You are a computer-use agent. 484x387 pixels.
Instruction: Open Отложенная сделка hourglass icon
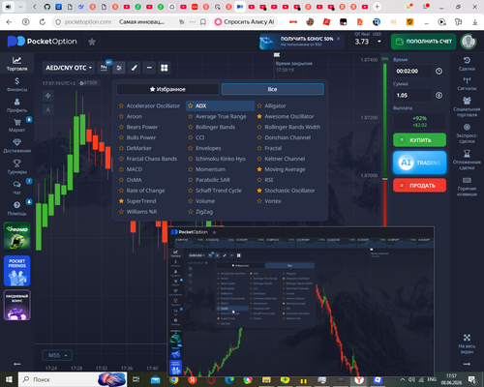tap(467, 159)
